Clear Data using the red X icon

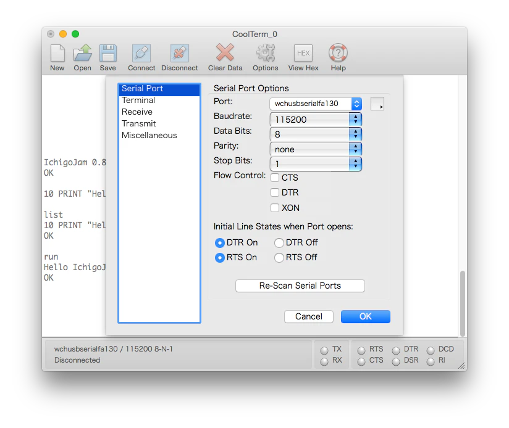tap(225, 52)
